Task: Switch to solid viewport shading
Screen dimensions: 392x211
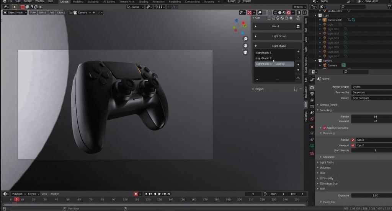Action: 280,13
